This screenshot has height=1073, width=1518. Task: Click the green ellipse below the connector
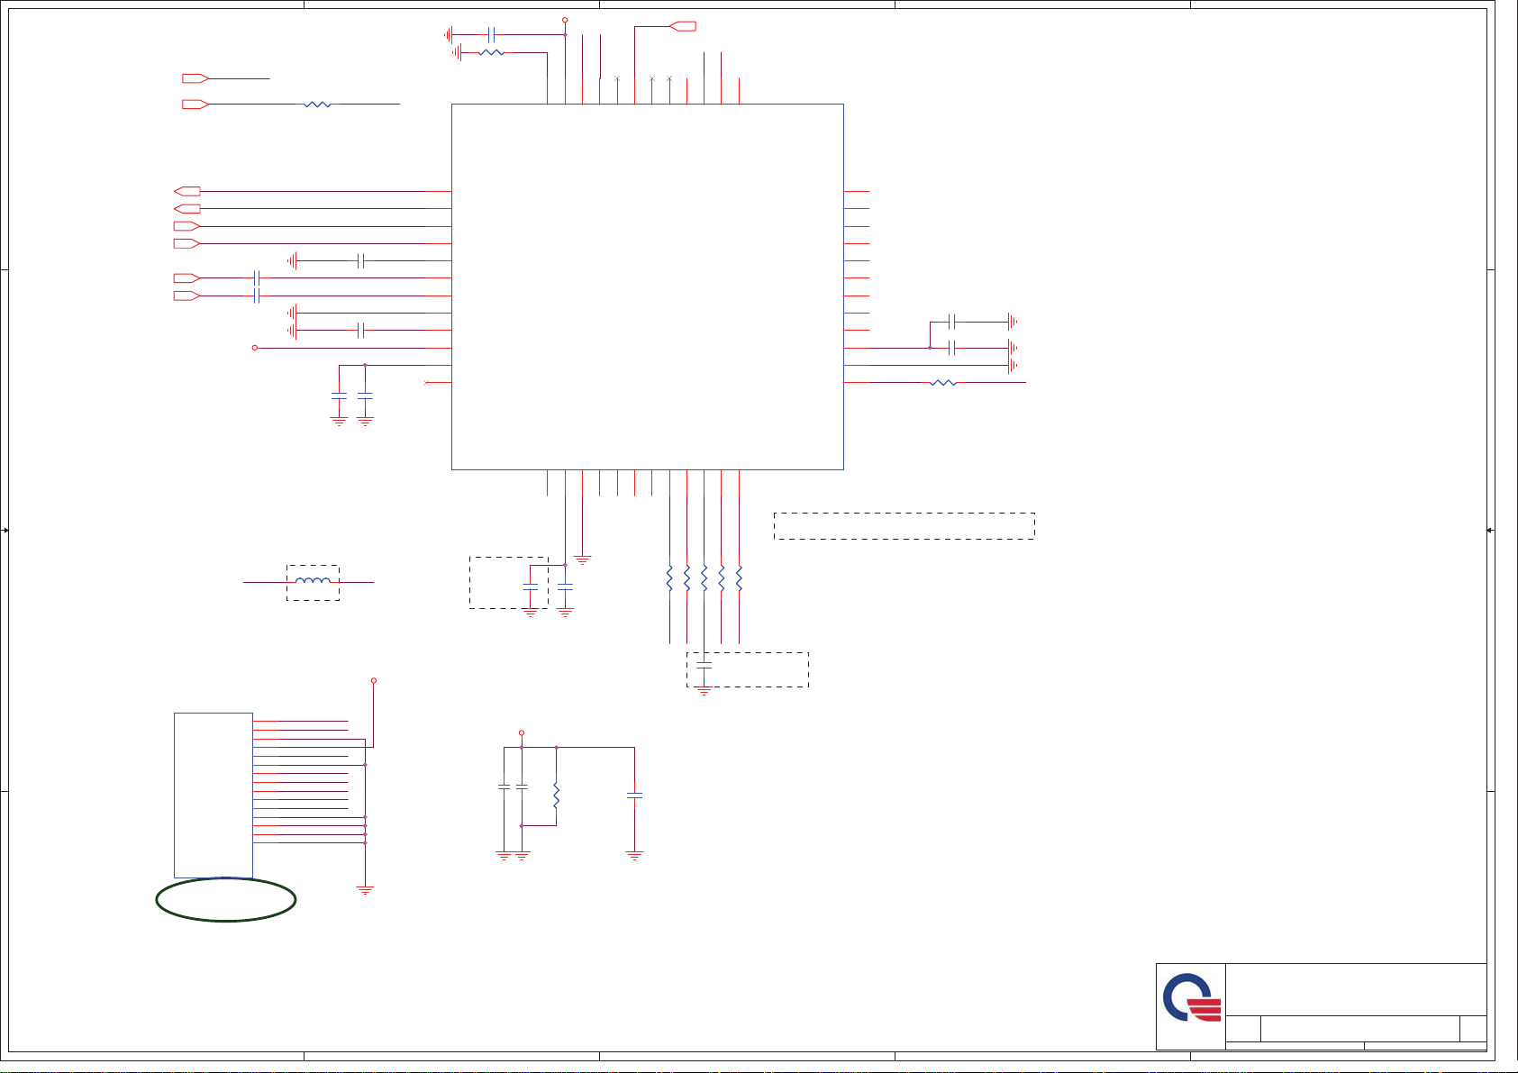226,899
